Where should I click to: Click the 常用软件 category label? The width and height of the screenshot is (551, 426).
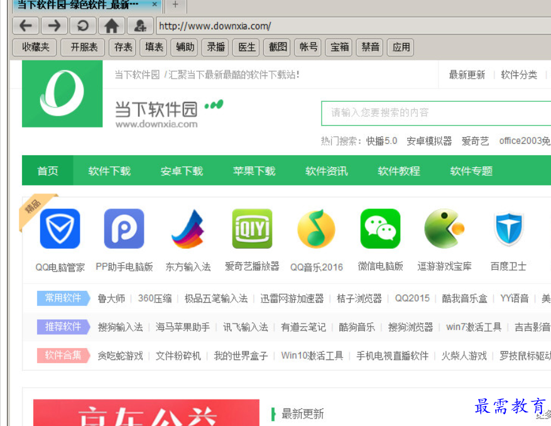(63, 298)
